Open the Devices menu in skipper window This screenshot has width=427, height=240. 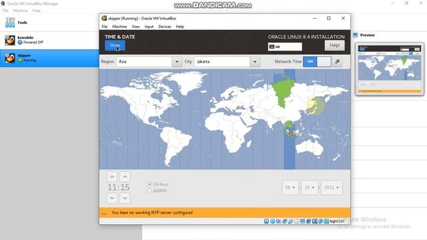pos(165,27)
